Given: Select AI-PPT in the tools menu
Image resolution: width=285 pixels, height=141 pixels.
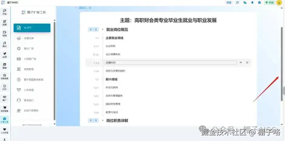Looking at the screenshot, I should (x=32, y=28).
